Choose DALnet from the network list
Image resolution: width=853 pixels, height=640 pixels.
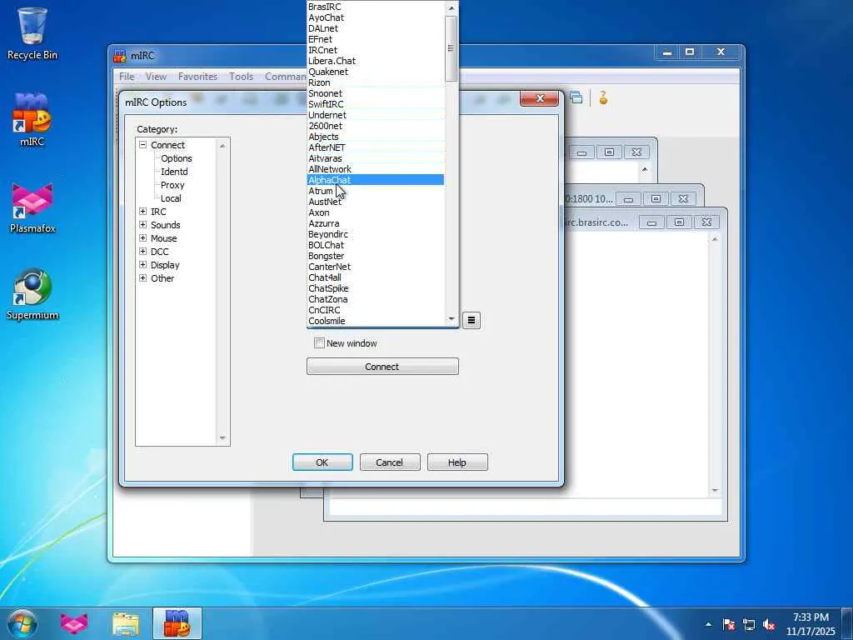376,28
